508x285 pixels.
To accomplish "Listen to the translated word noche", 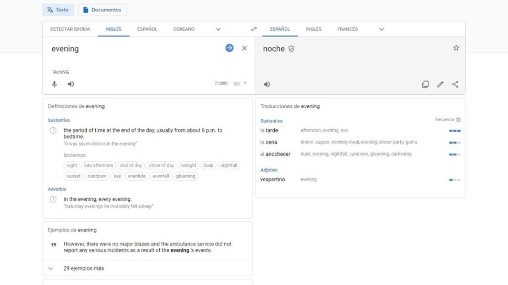I will [x=266, y=84].
